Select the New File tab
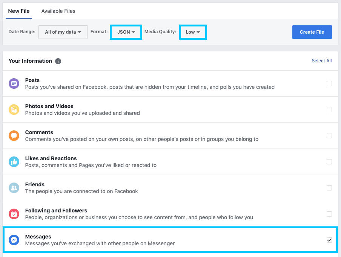The image size is (341, 257). [x=19, y=11]
